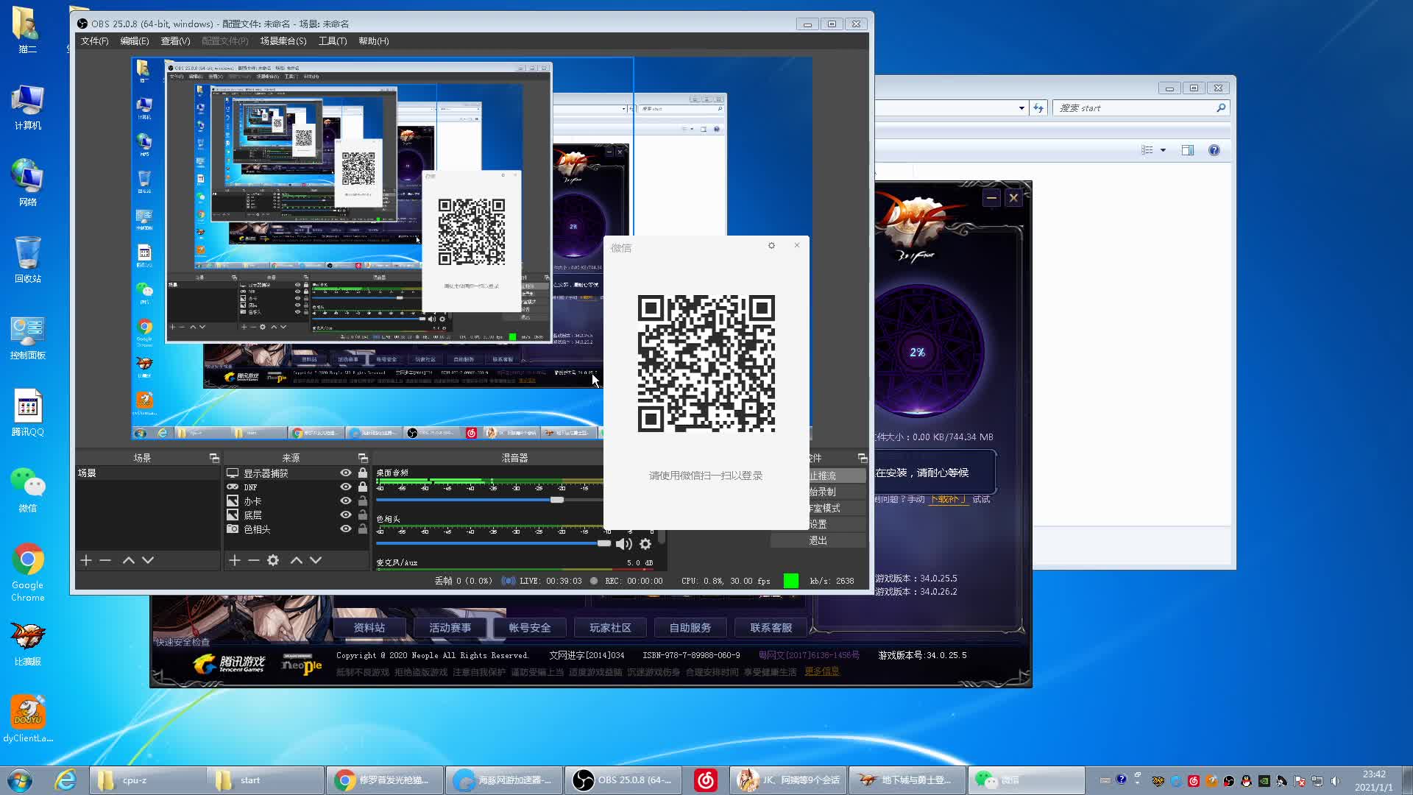Pop out the 来源 dock panel

click(x=363, y=458)
